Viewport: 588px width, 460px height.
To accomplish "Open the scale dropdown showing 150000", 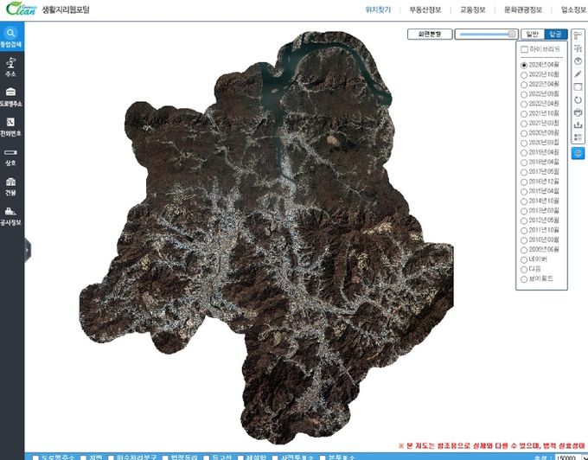I will [x=570, y=457].
